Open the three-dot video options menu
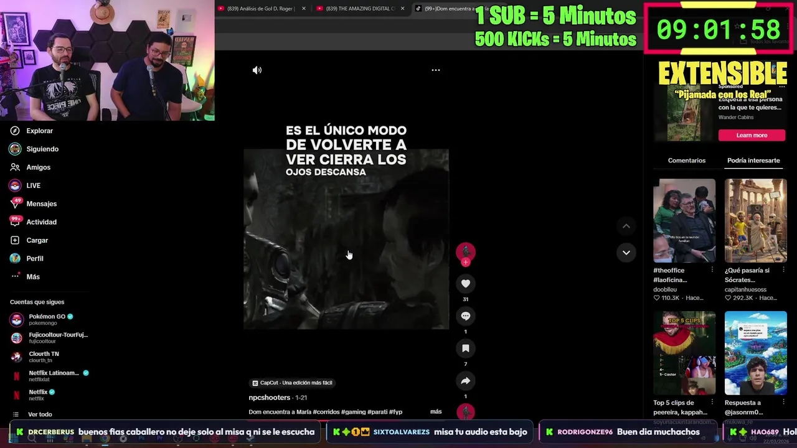797x448 pixels. (436, 70)
